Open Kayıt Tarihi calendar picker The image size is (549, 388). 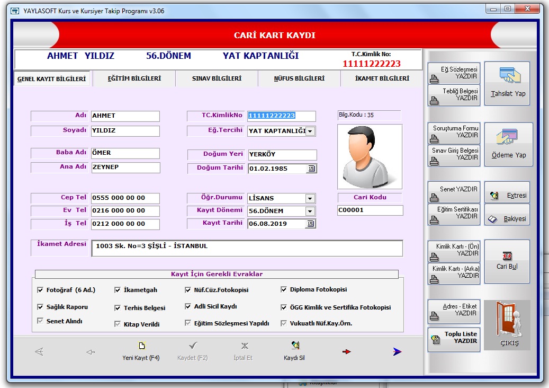pos(311,224)
